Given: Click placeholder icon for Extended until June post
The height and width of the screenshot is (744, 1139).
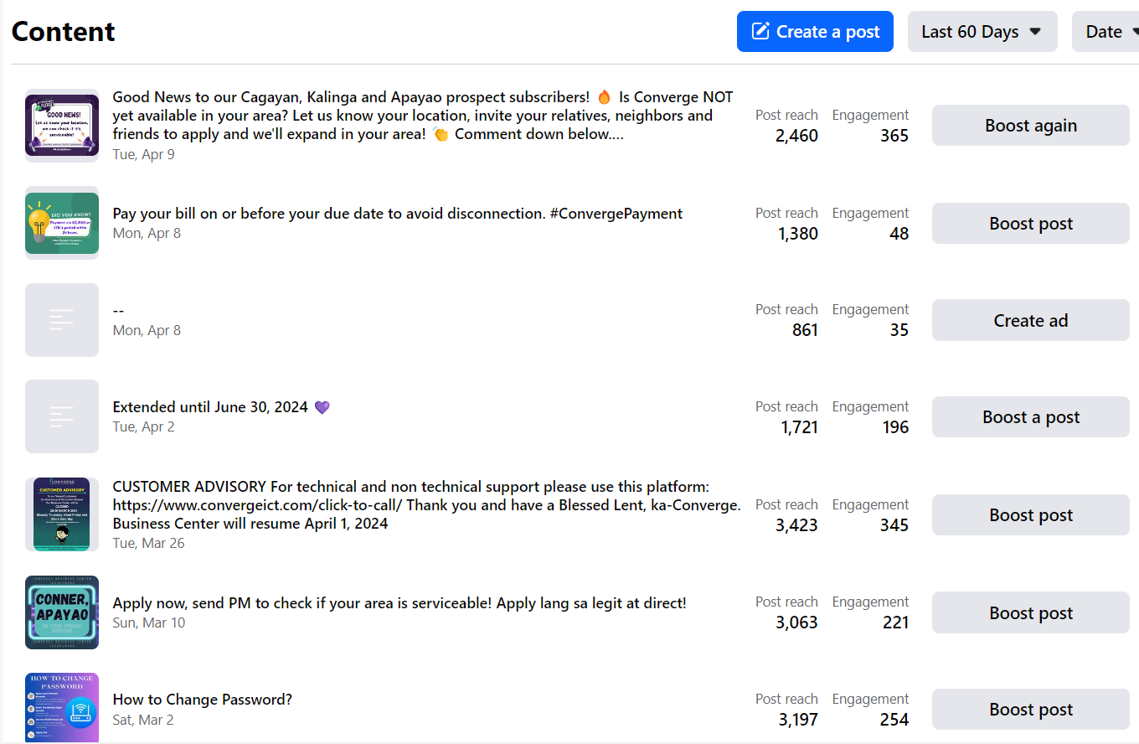Looking at the screenshot, I should pyautogui.click(x=62, y=416).
